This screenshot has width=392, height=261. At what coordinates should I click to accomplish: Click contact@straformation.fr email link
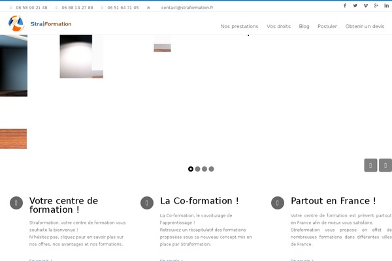point(188,8)
